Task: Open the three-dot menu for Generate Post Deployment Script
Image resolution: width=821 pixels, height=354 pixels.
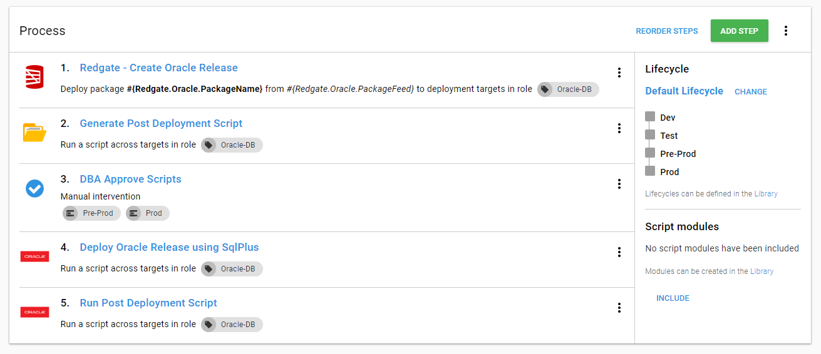Action: coord(619,128)
